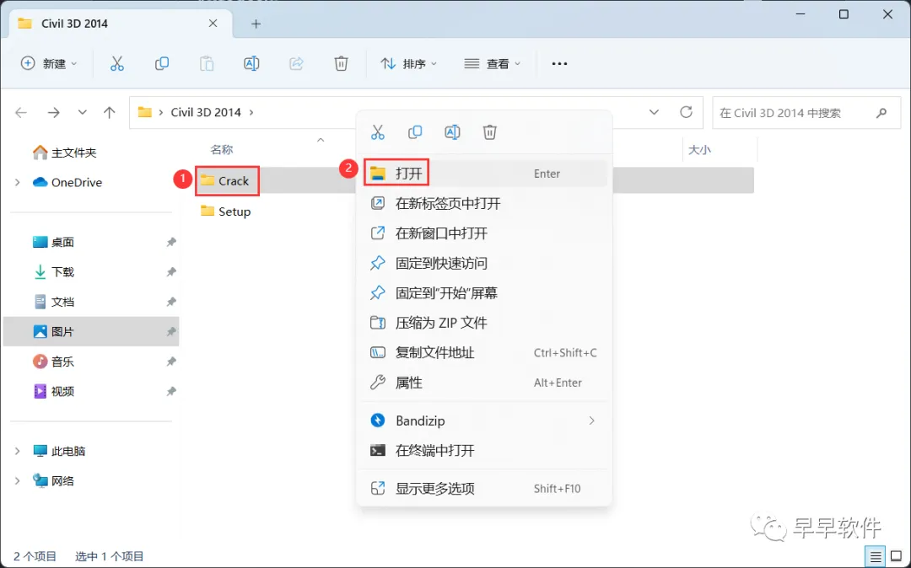Screen dimensions: 911x568
Task: Select 打开 in the context menu
Action: click(x=484, y=174)
